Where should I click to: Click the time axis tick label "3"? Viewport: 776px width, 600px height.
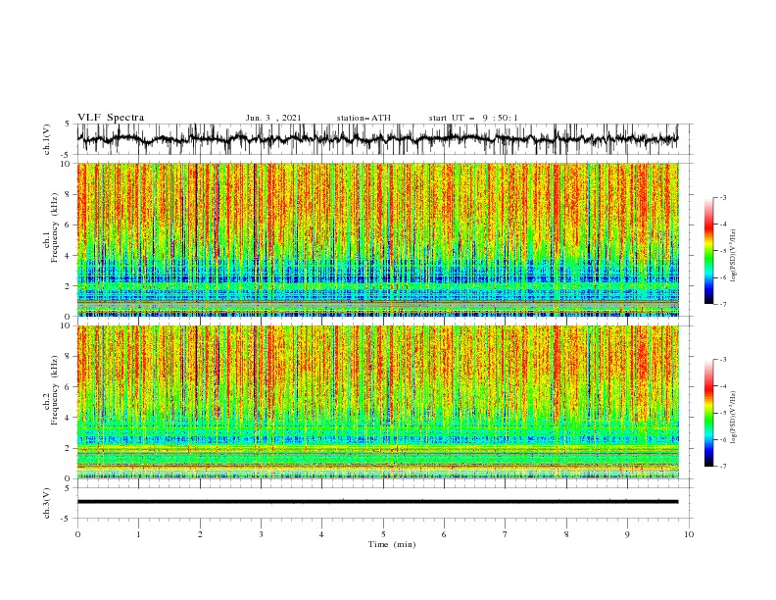pyautogui.click(x=261, y=534)
